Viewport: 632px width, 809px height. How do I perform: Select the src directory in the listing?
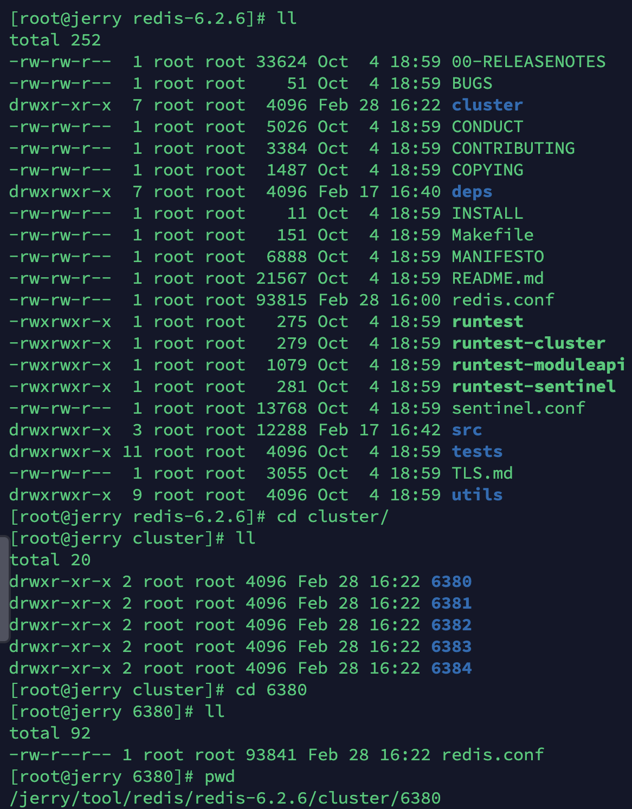tap(467, 430)
